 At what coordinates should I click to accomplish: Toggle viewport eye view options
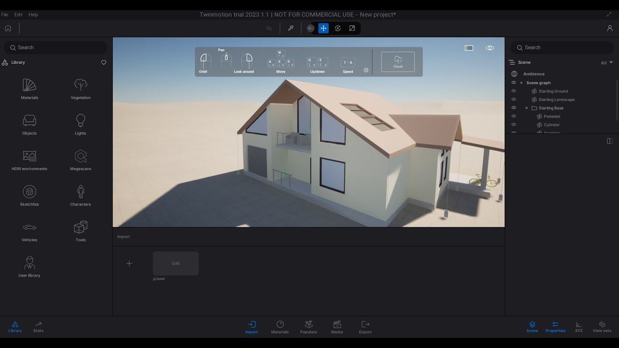pos(490,48)
